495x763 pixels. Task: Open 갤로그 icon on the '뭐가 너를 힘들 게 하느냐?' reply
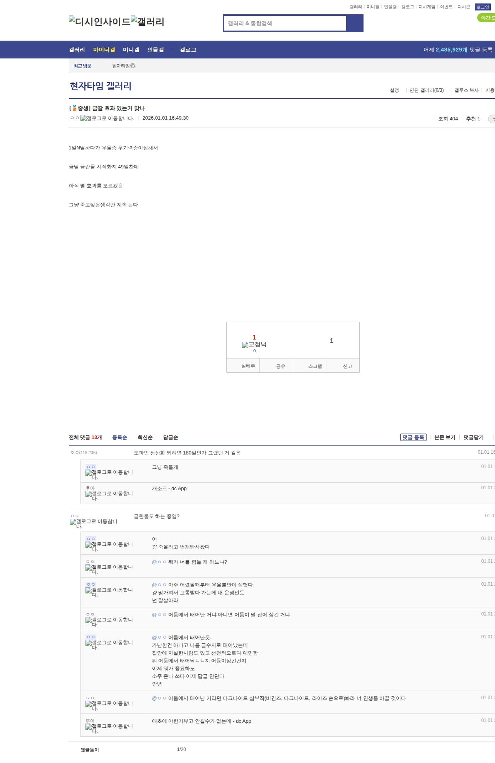click(x=109, y=569)
